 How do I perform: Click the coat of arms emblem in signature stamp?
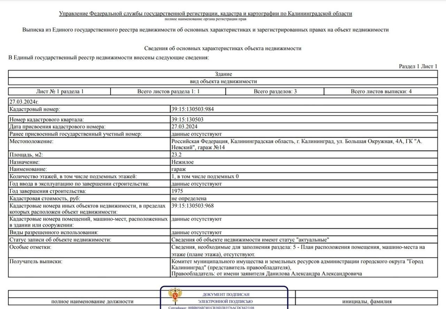pos(175,295)
